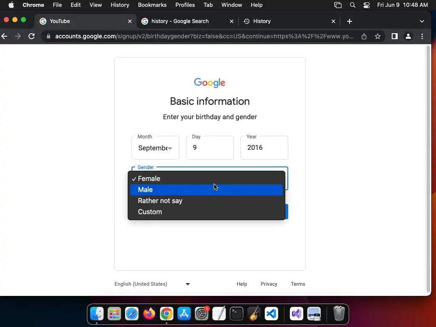The height and width of the screenshot is (327, 436).
Task: Click the Year input field
Action: (264, 148)
